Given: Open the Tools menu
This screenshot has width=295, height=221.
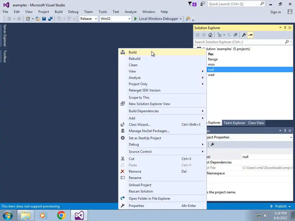Looking at the screenshot, I should (103, 12).
